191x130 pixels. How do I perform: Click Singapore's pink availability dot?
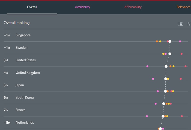coord(180,41)
